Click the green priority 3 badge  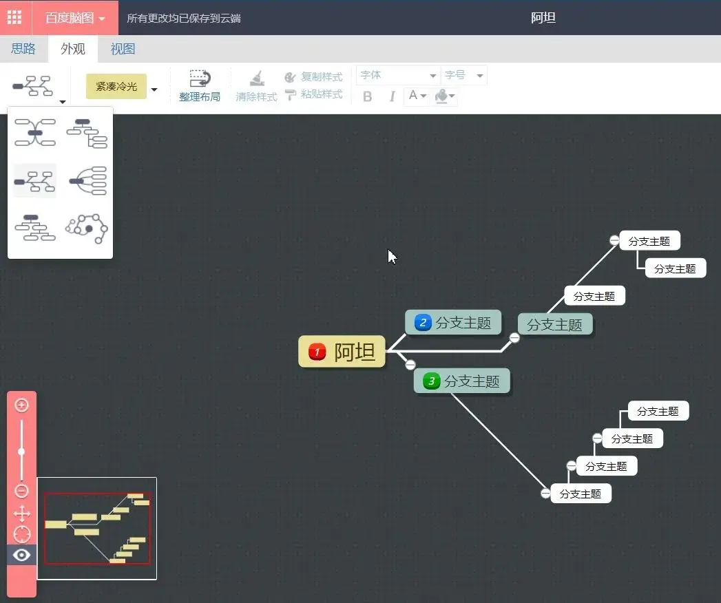[431, 381]
